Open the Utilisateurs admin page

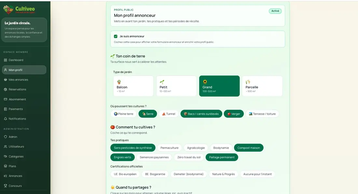click(24, 147)
